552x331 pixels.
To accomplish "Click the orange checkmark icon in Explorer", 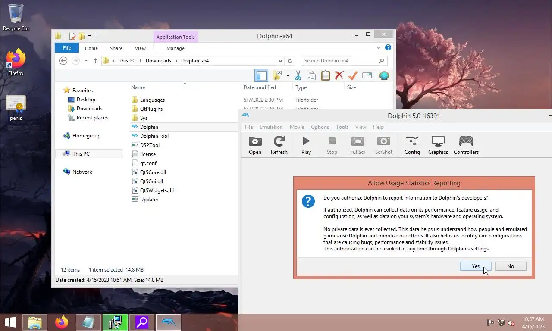I will coord(353,75).
